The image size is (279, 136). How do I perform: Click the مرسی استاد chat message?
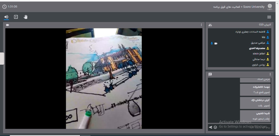tap(255, 80)
